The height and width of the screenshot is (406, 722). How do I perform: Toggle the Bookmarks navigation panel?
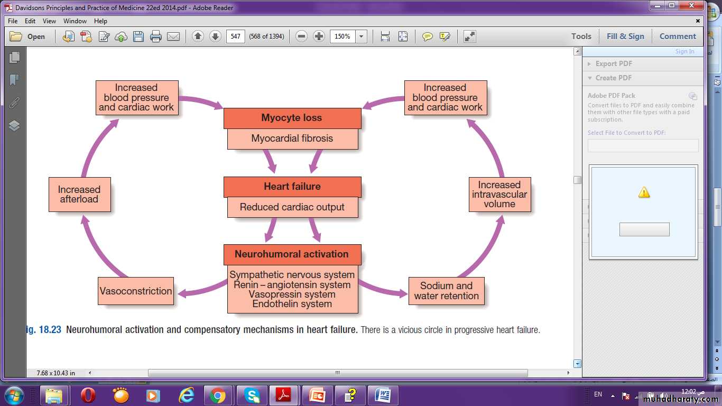click(x=14, y=80)
